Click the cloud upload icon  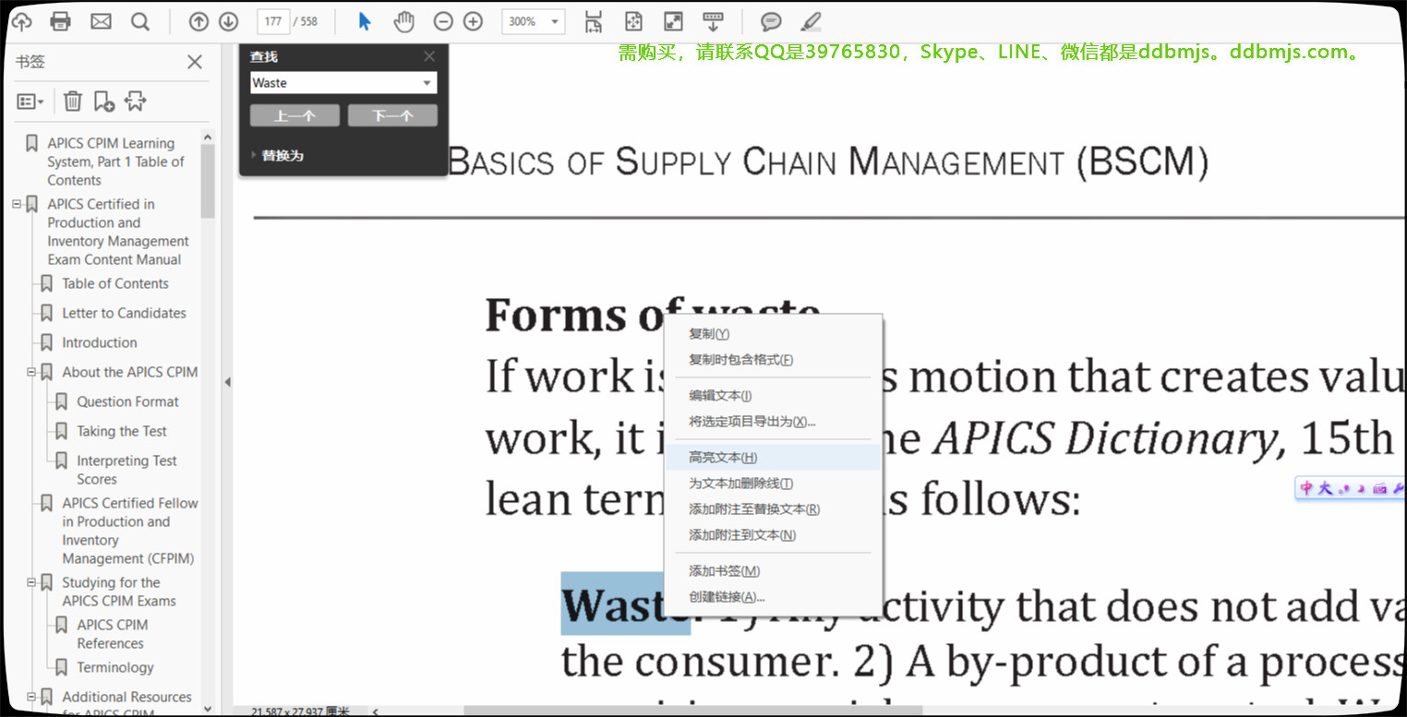20,21
